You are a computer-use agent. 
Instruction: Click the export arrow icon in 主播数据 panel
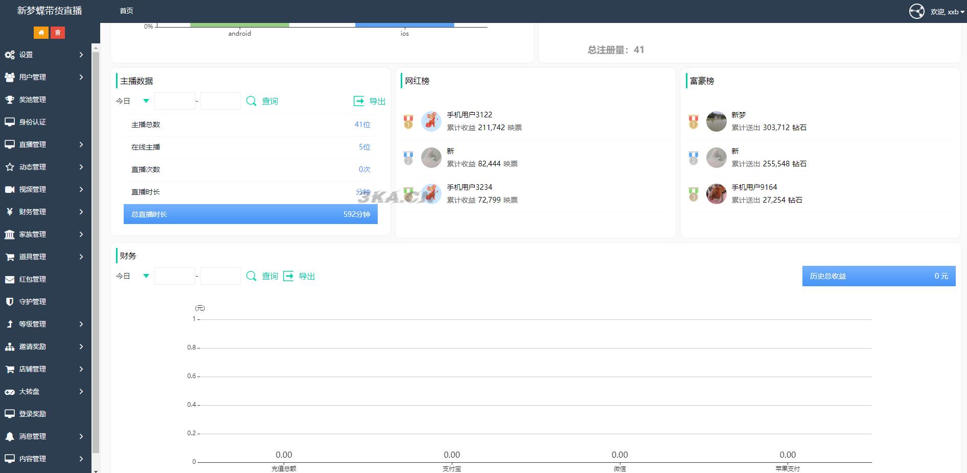click(359, 101)
